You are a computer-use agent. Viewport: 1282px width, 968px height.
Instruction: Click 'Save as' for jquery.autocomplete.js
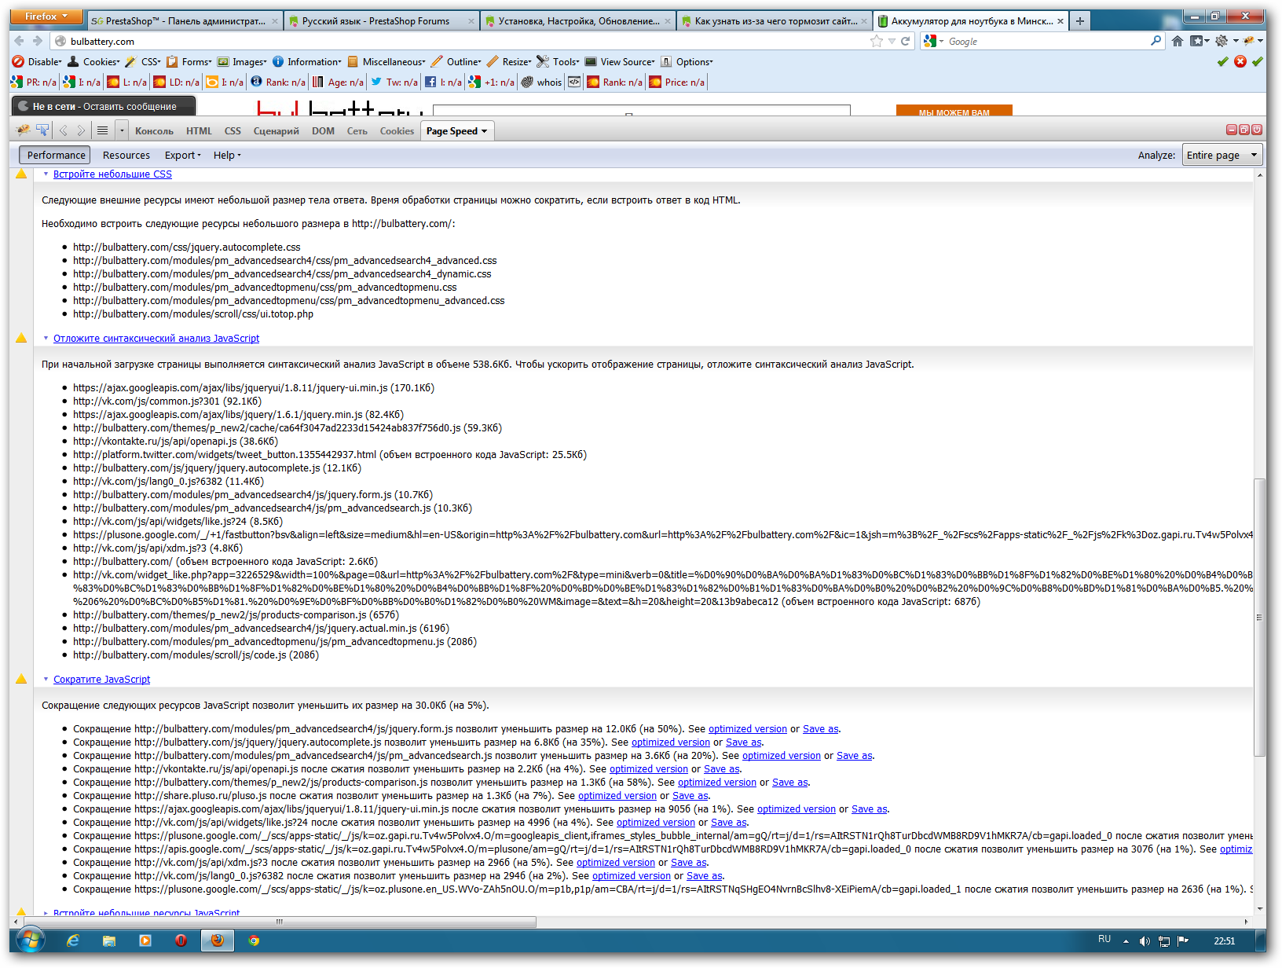pyautogui.click(x=744, y=742)
